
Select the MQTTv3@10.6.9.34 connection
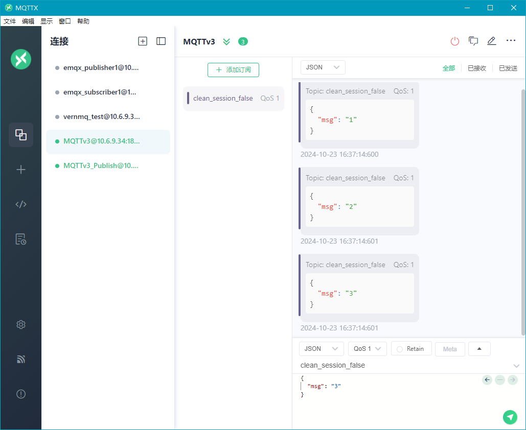click(x=108, y=141)
